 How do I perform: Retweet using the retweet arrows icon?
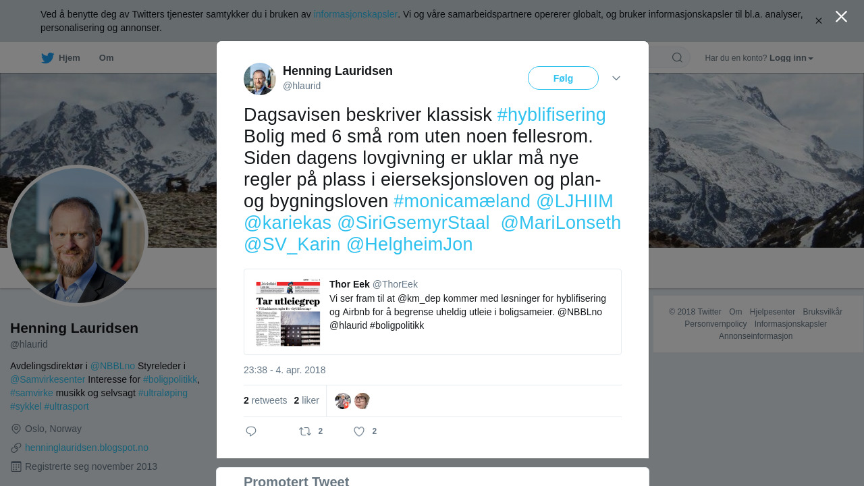click(305, 431)
